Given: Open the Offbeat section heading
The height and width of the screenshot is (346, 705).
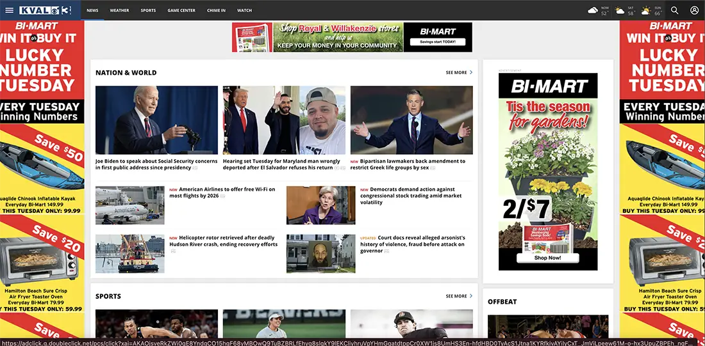Looking at the screenshot, I should [502, 302].
